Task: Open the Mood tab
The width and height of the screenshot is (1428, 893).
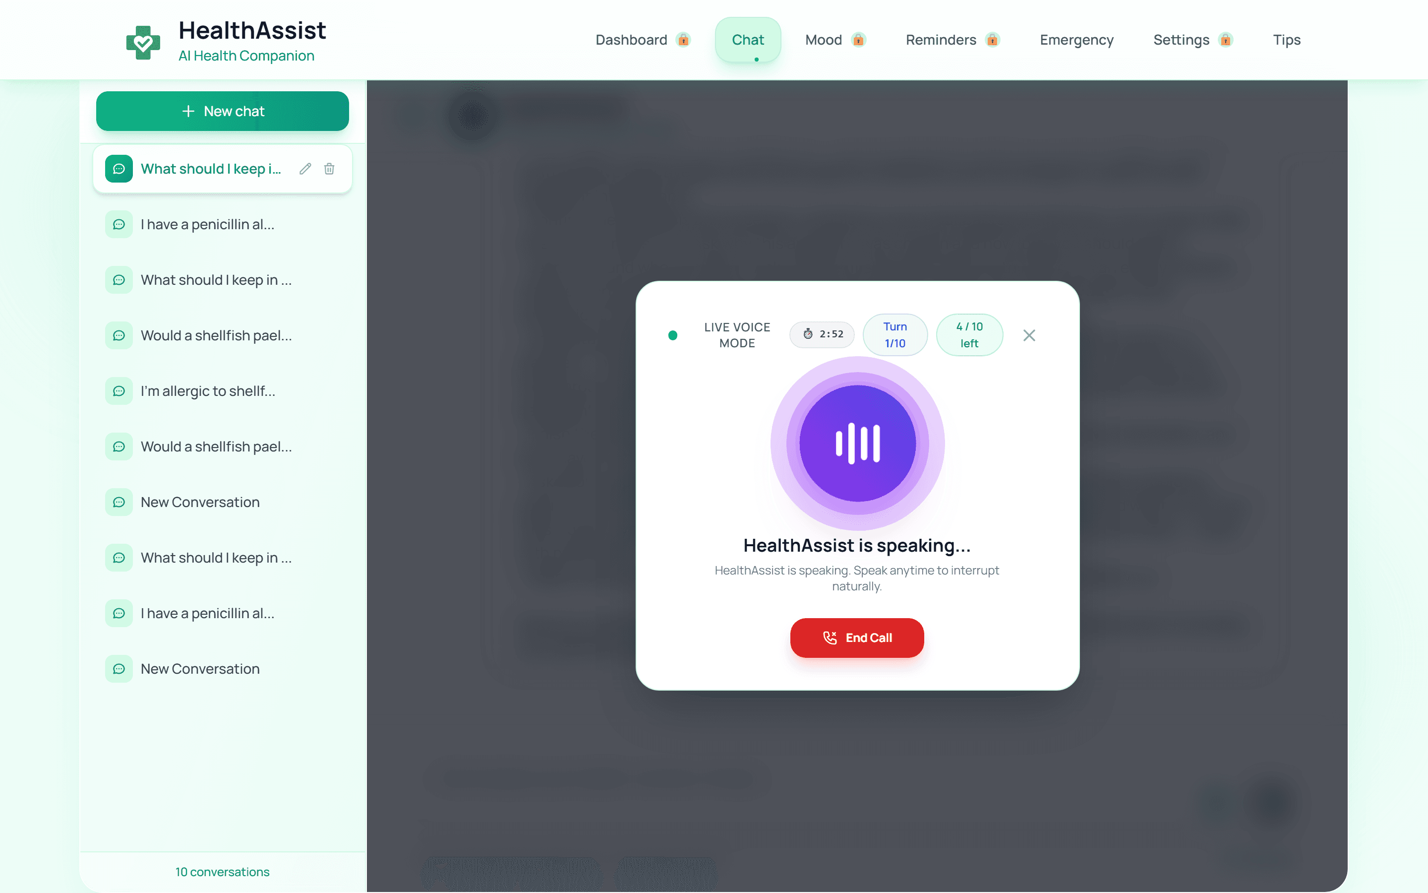Action: click(x=835, y=40)
